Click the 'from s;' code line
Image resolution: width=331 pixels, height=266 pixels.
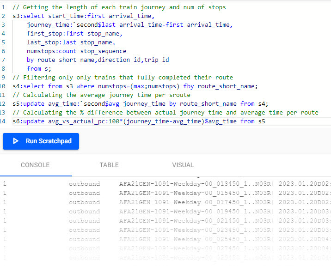pos(39,68)
